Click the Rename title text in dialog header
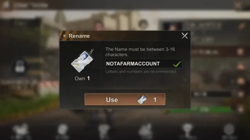The width and height of the screenshot is (250, 140). 79,36
